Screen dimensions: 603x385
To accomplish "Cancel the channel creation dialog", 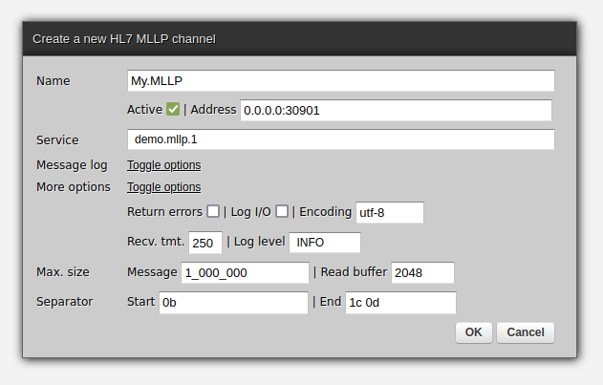I will [526, 332].
